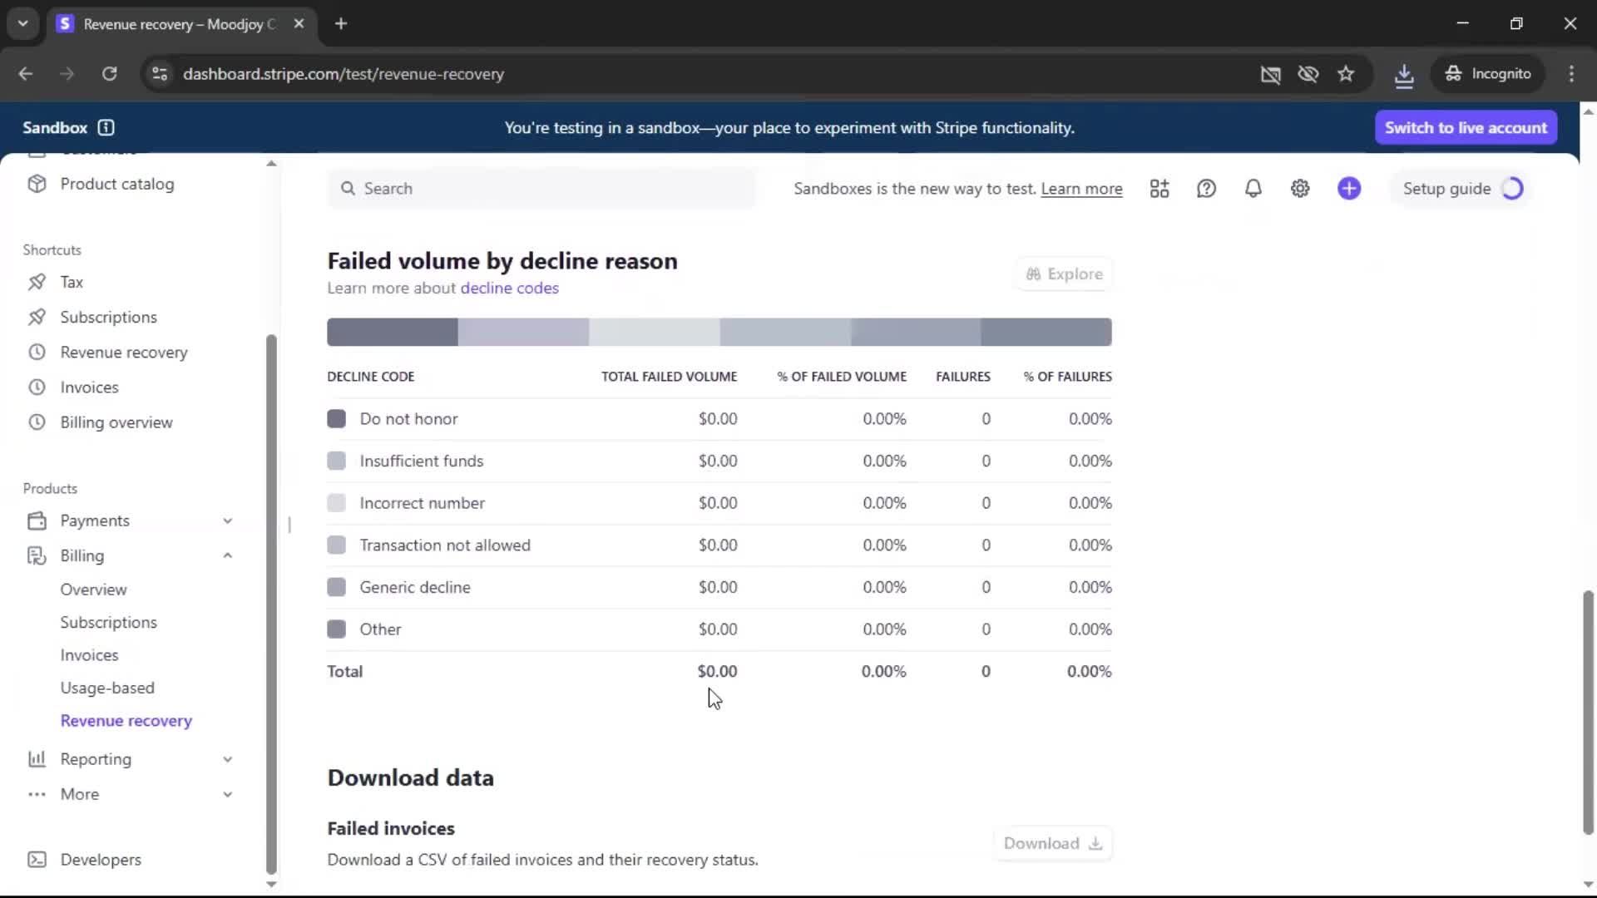Bookmark this page with star icon
The image size is (1597, 898).
[1346, 74]
